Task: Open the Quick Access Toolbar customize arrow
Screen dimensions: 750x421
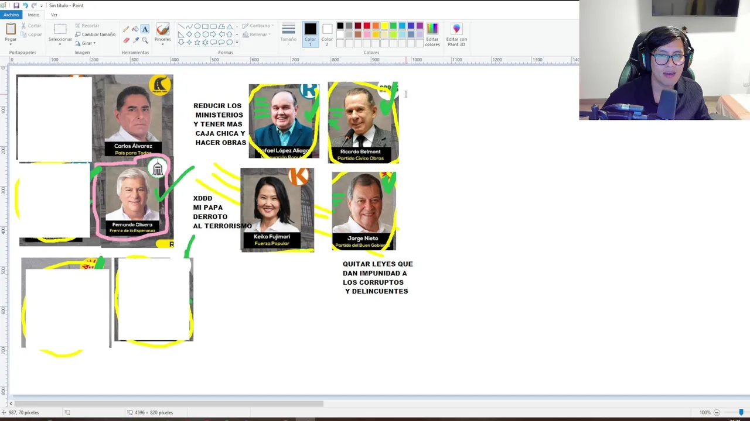Action: (42, 5)
